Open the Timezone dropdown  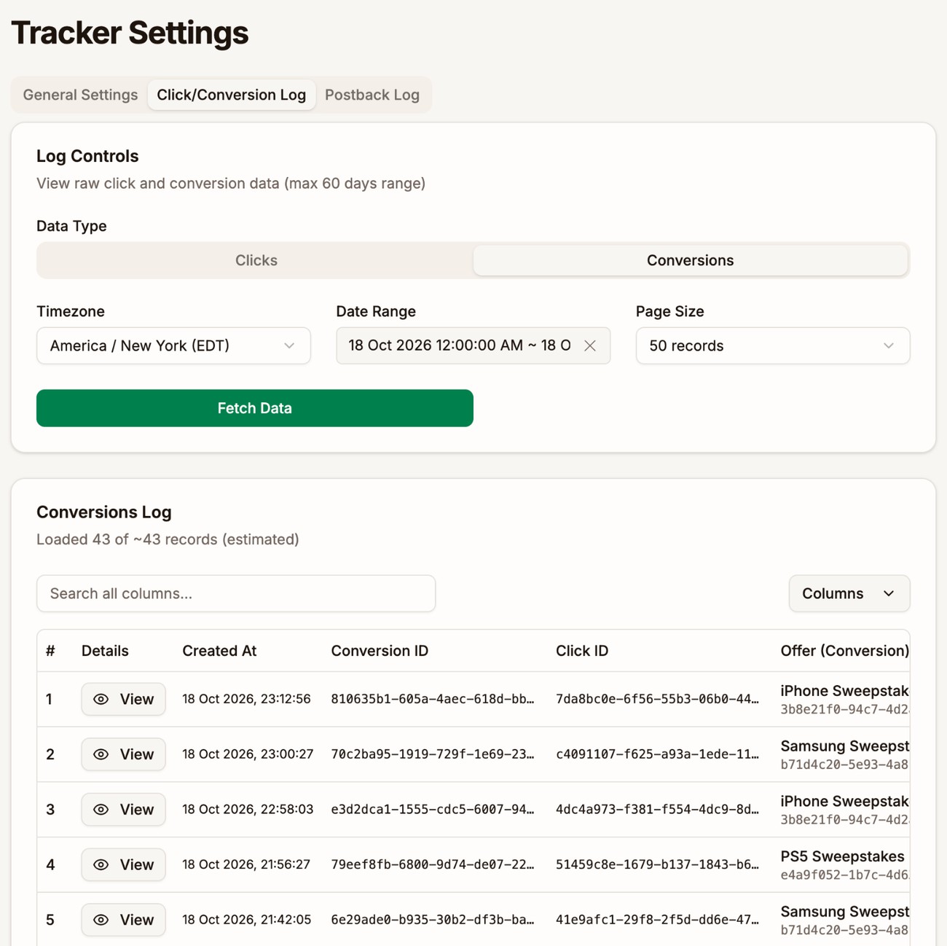[173, 345]
